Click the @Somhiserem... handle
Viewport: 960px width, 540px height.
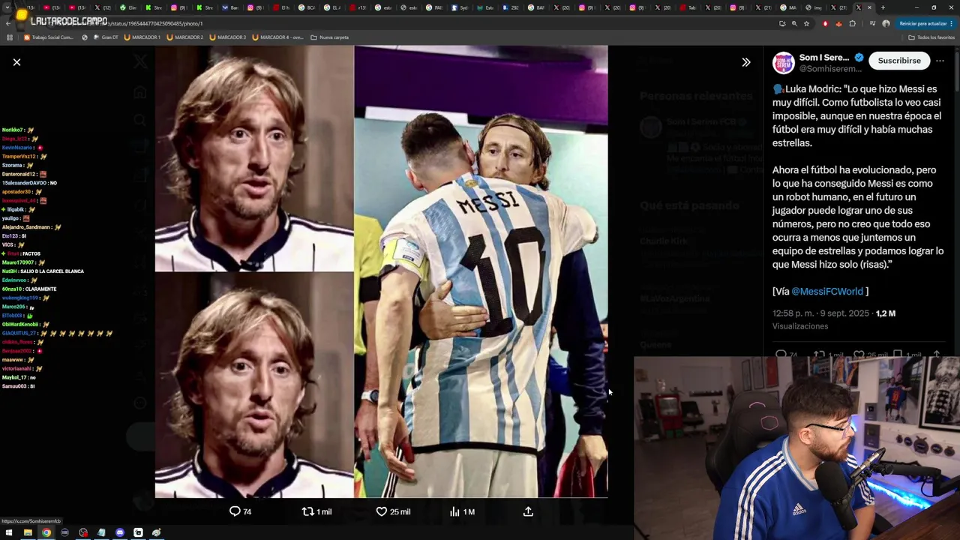click(830, 69)
